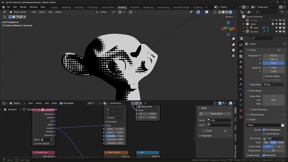288x162 pixels.
Task: Open the File menu
Action: point(8,7)
